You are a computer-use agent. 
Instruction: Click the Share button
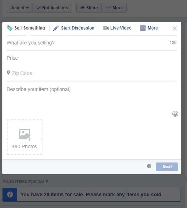[x=89, y=8]
